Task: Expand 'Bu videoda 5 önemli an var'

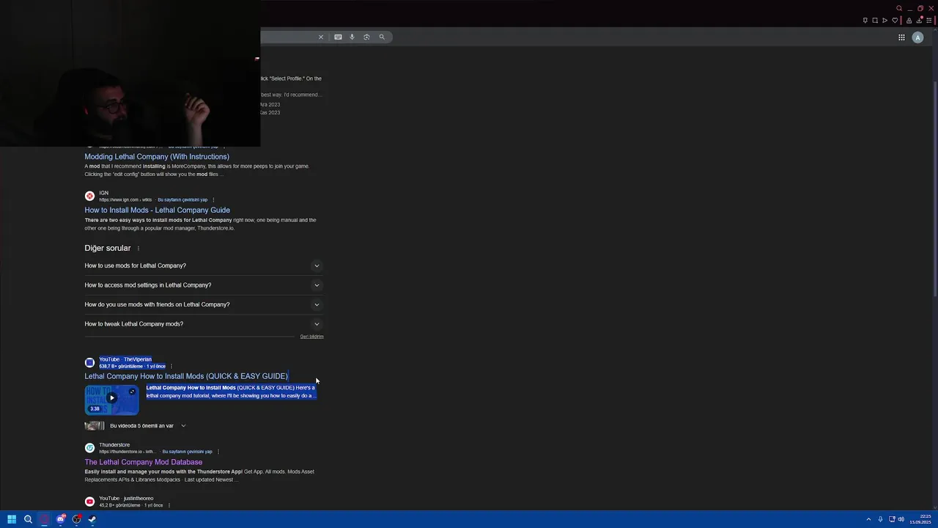Action: tap(148, 426)
